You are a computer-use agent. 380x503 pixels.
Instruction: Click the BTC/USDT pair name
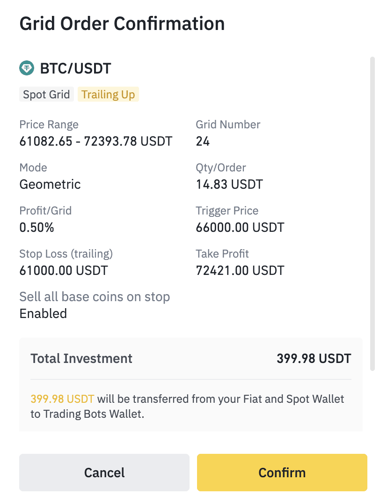click(x=75, y=68)
